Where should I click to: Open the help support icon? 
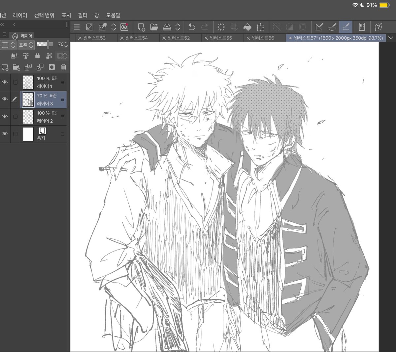379,27
